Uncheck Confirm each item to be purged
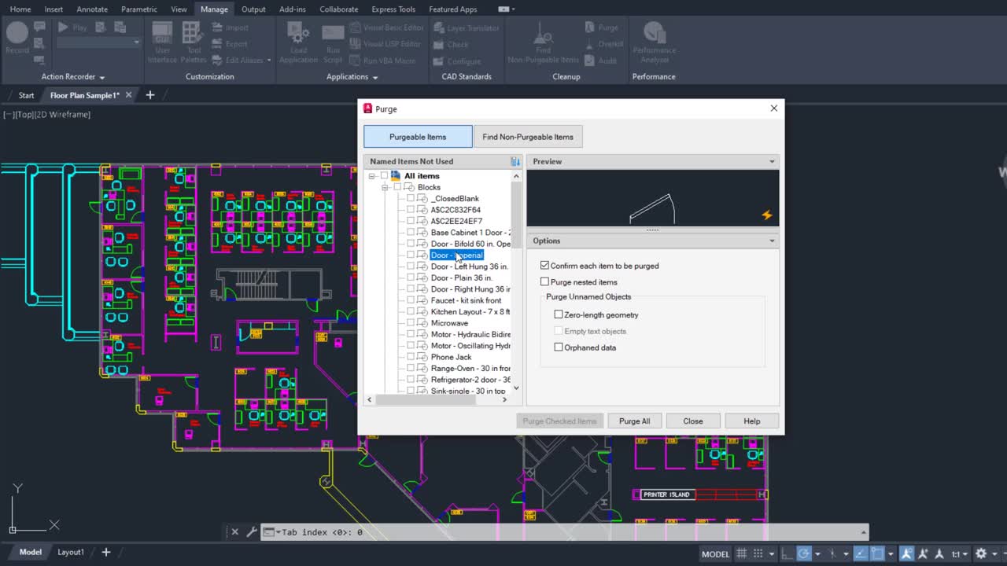The width and height of the screenshot is (1007, 566). coord(544,266)
